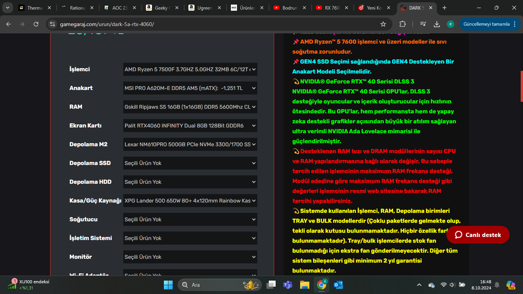The image size is (523, 294).
Task: Open File Explorer from taskbar
Action: (304, 285)
